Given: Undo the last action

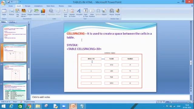Looking at the screenshot, I should coord(12,2).
